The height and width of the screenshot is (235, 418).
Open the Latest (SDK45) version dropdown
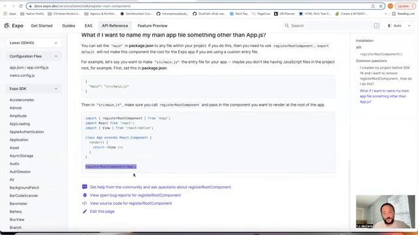click(x=33, y=42)
